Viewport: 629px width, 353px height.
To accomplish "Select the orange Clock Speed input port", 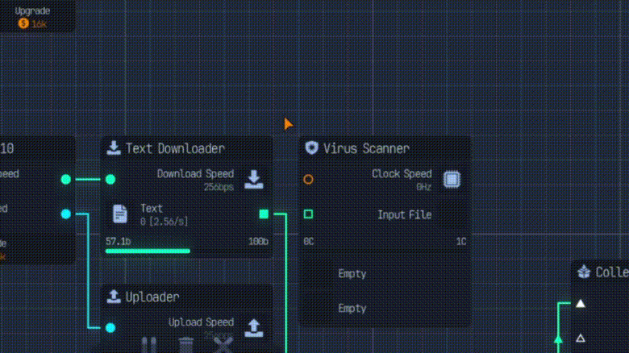I will tap(308, 180).
